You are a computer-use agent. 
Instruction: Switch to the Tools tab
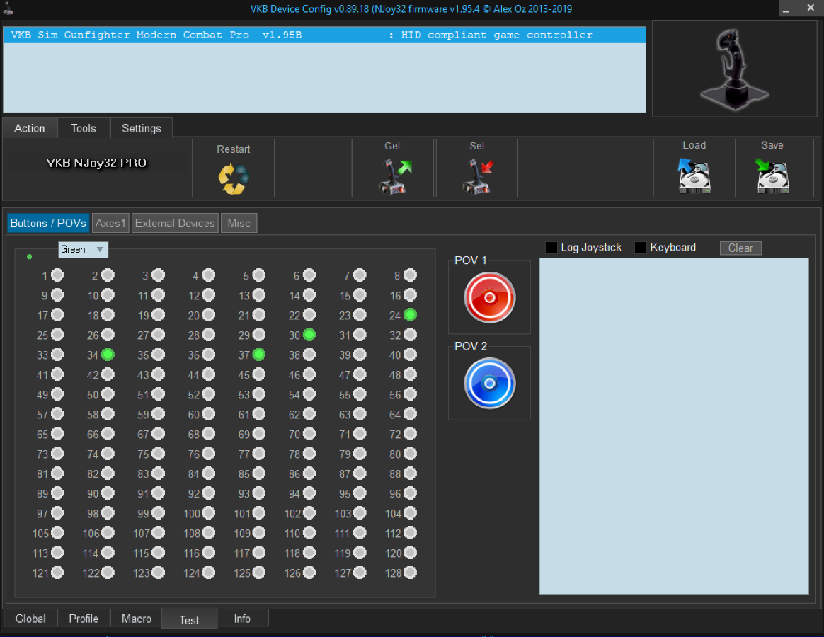[84, 128]
